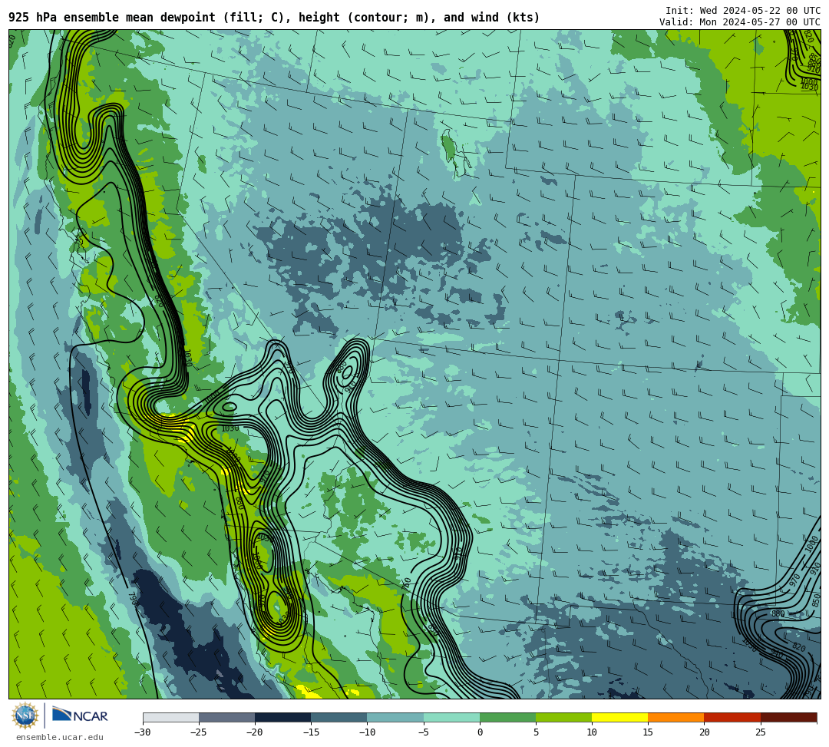
Task: Click the Valid: Mon 2024-05-27 00 UTC text
Action: (740, 21)
